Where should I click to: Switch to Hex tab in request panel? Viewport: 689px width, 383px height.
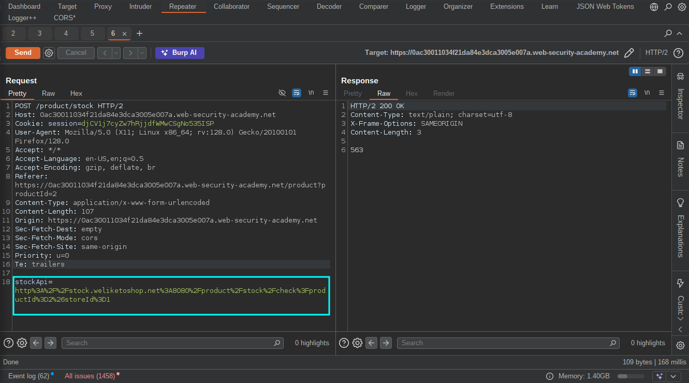click(x=76, y=94)
